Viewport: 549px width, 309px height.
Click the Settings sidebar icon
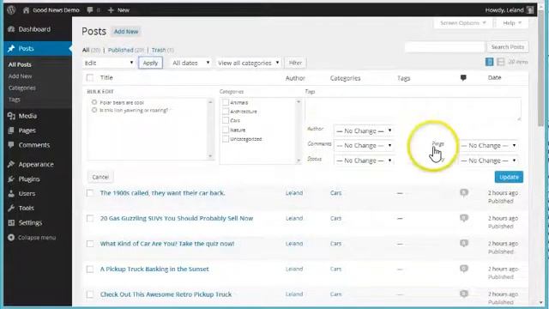(x=11, y=222)
